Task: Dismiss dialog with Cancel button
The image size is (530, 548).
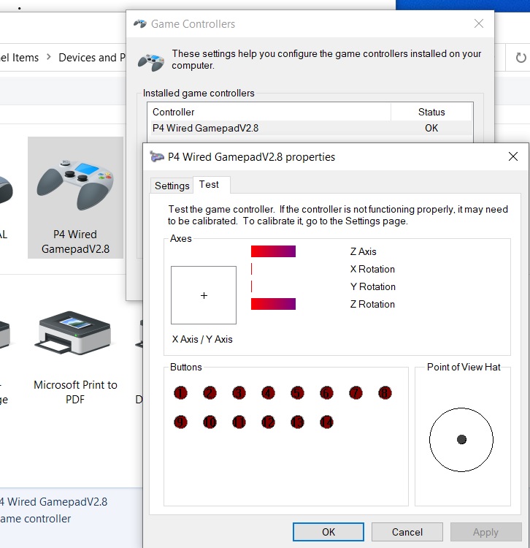Action: (407, 532)
